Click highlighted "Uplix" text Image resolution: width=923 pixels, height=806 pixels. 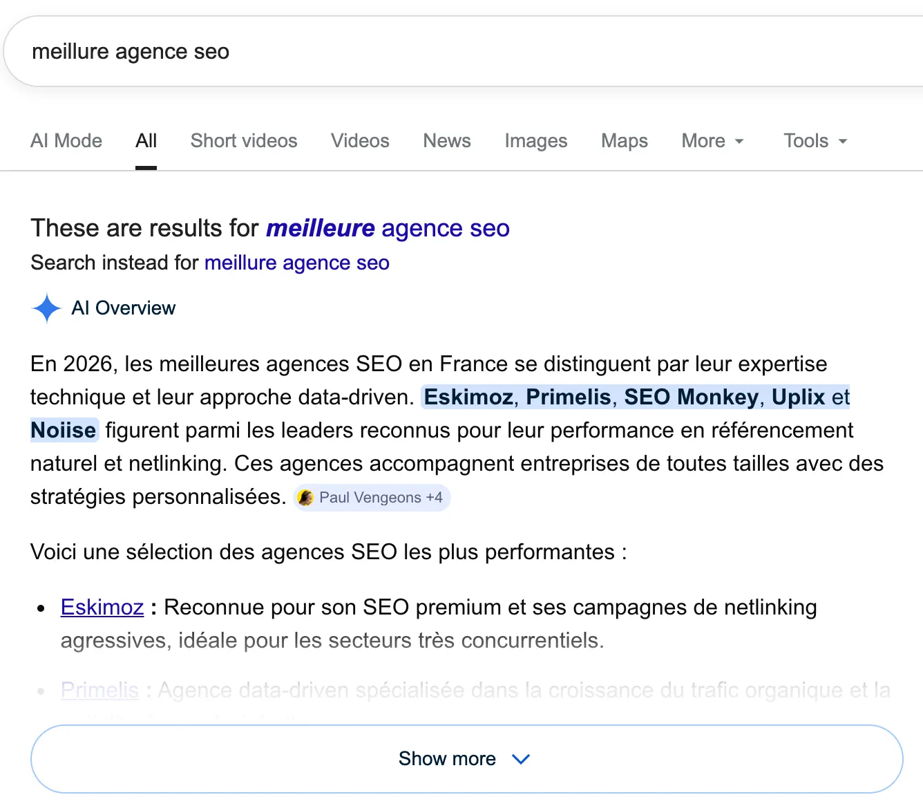[798, 397]
